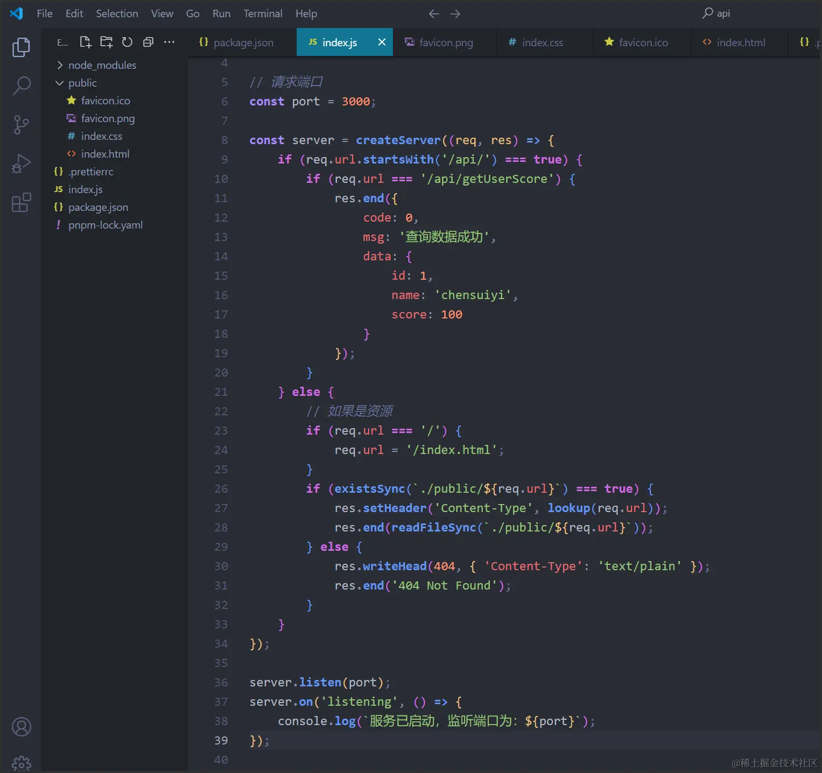Click line number 8 in the gutter

pos(224,140)
